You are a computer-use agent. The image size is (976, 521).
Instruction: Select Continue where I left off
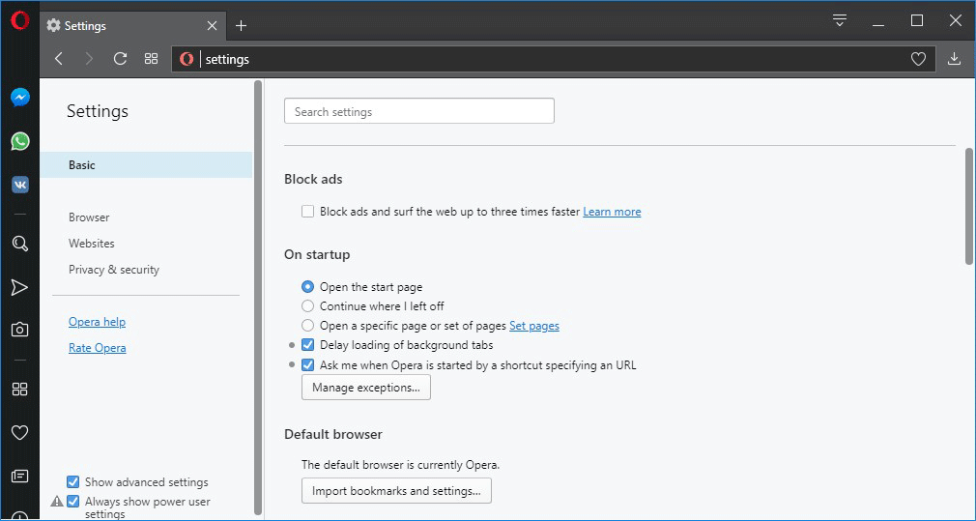pyautogui.click(x=307, y=306)
